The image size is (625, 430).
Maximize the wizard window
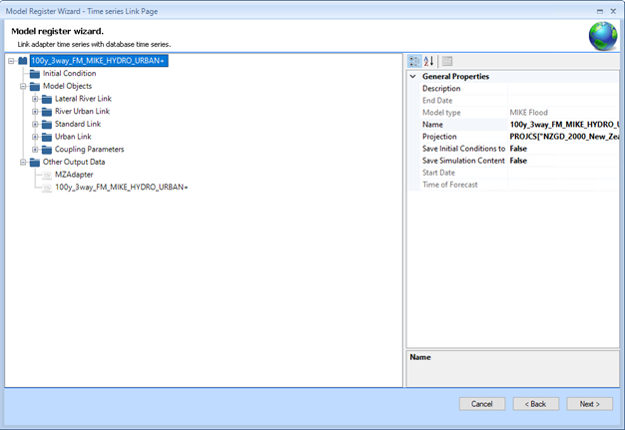point(600,11)
